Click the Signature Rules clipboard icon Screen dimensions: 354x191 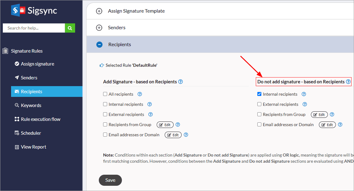coord(5,51)
